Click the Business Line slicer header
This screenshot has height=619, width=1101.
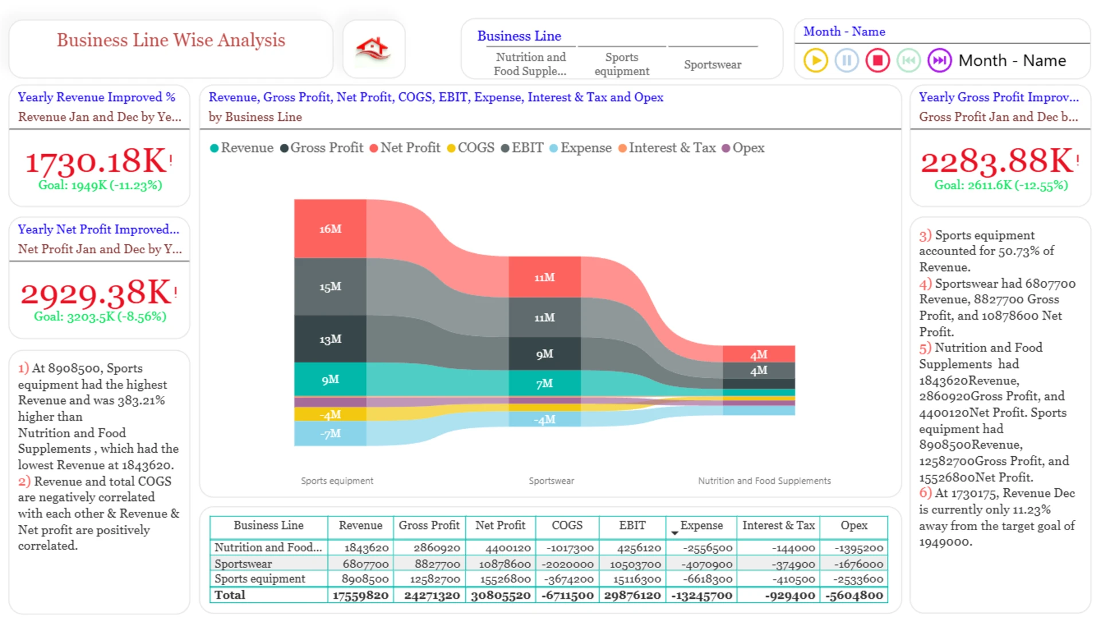click(519, 36)
